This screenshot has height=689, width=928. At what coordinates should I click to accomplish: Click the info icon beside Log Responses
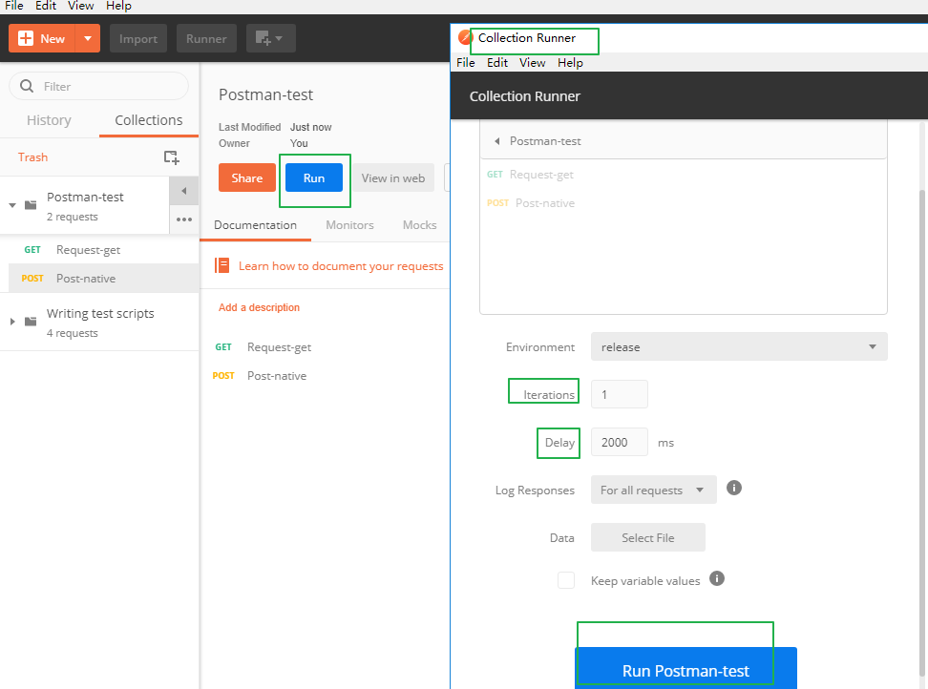pos(734,488)
